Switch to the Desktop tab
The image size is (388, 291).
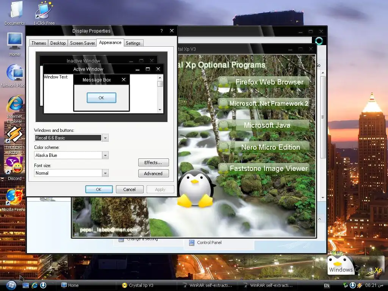(58, 43)
